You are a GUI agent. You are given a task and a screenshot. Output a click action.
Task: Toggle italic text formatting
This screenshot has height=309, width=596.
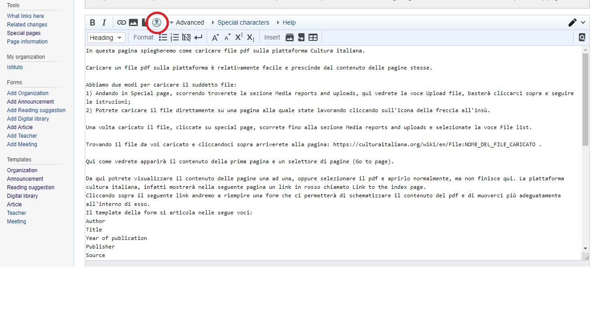tap(104, 22)
